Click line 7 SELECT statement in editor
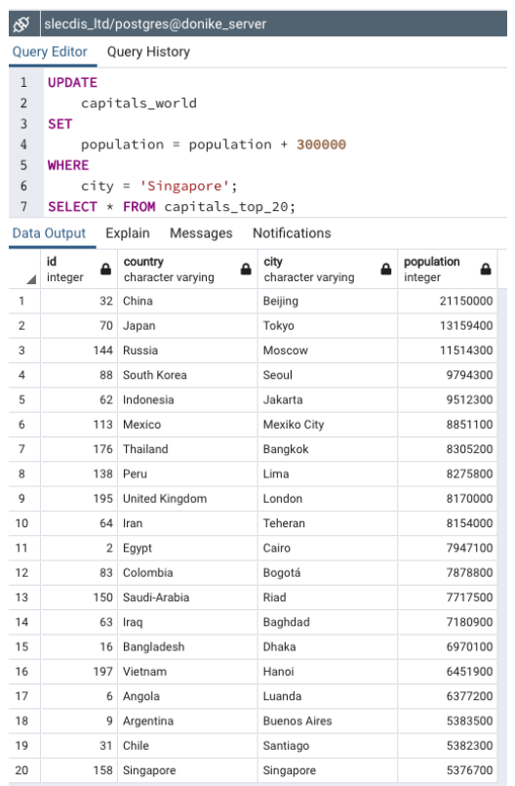The height and width of the screenshot is (786, 515). pos(172,207)
